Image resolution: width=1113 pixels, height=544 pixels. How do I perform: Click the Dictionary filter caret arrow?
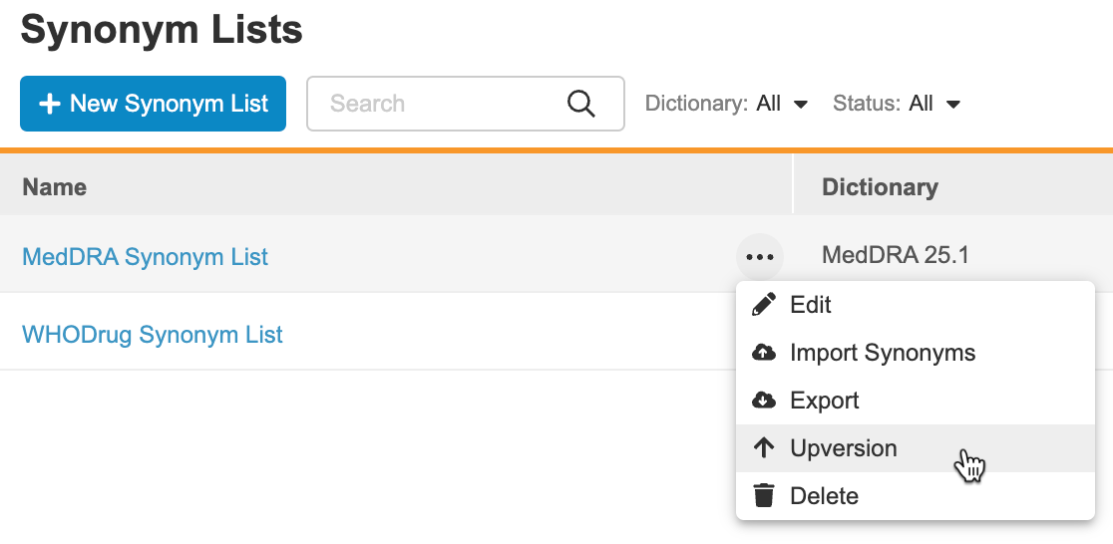click(800, 105)
